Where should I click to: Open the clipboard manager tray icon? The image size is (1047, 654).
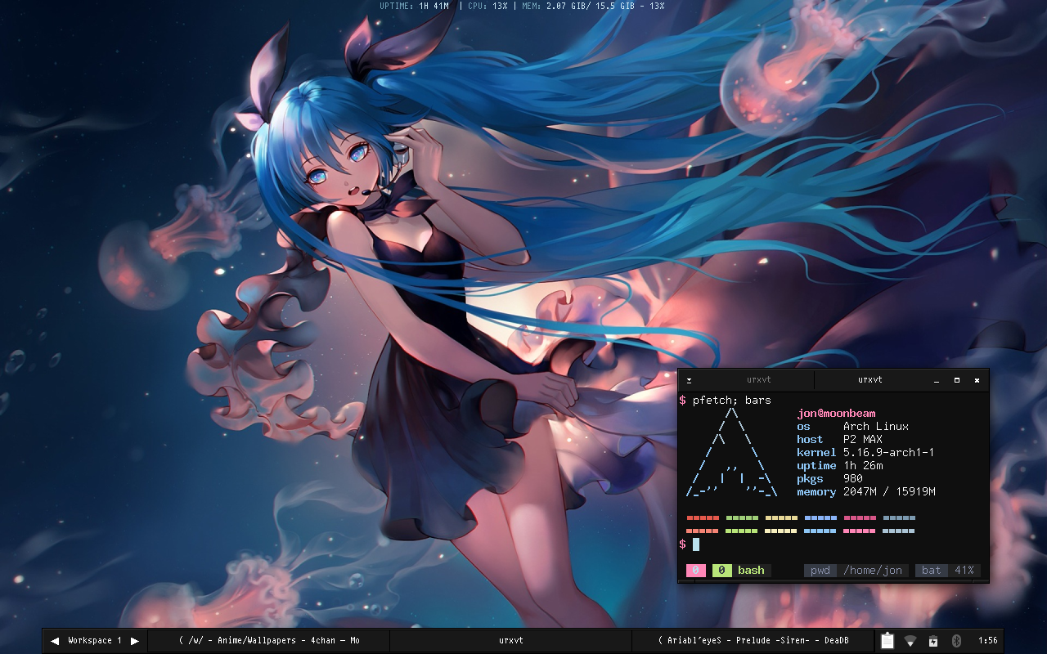point(887,641)
